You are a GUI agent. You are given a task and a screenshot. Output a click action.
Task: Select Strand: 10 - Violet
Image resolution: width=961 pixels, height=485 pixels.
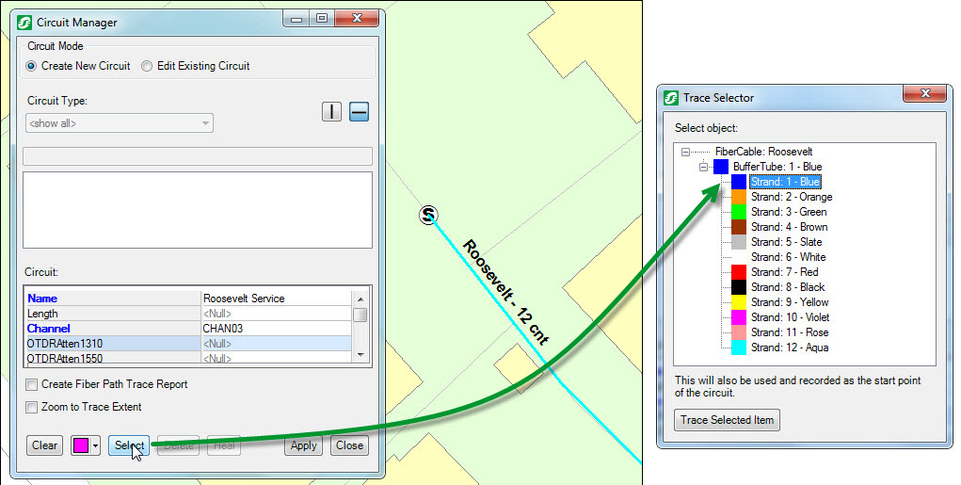click(x=790, y=317)
